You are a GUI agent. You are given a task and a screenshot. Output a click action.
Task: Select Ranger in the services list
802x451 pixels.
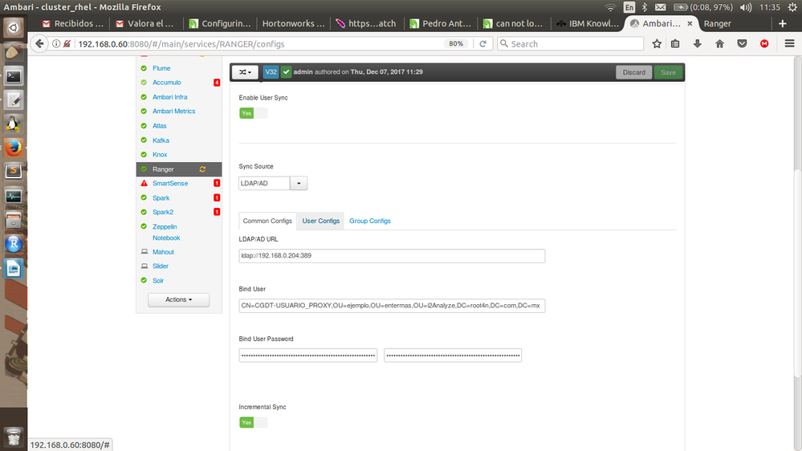178,169
